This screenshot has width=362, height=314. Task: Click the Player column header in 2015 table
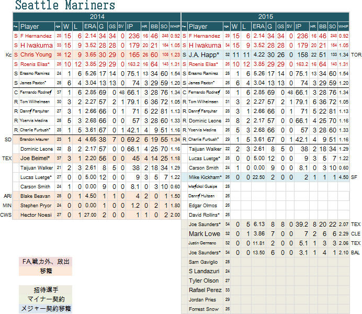coord(205,27)
